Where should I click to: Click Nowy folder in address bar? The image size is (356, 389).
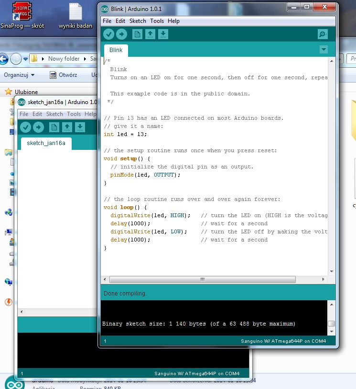click(x=64, y=59)
